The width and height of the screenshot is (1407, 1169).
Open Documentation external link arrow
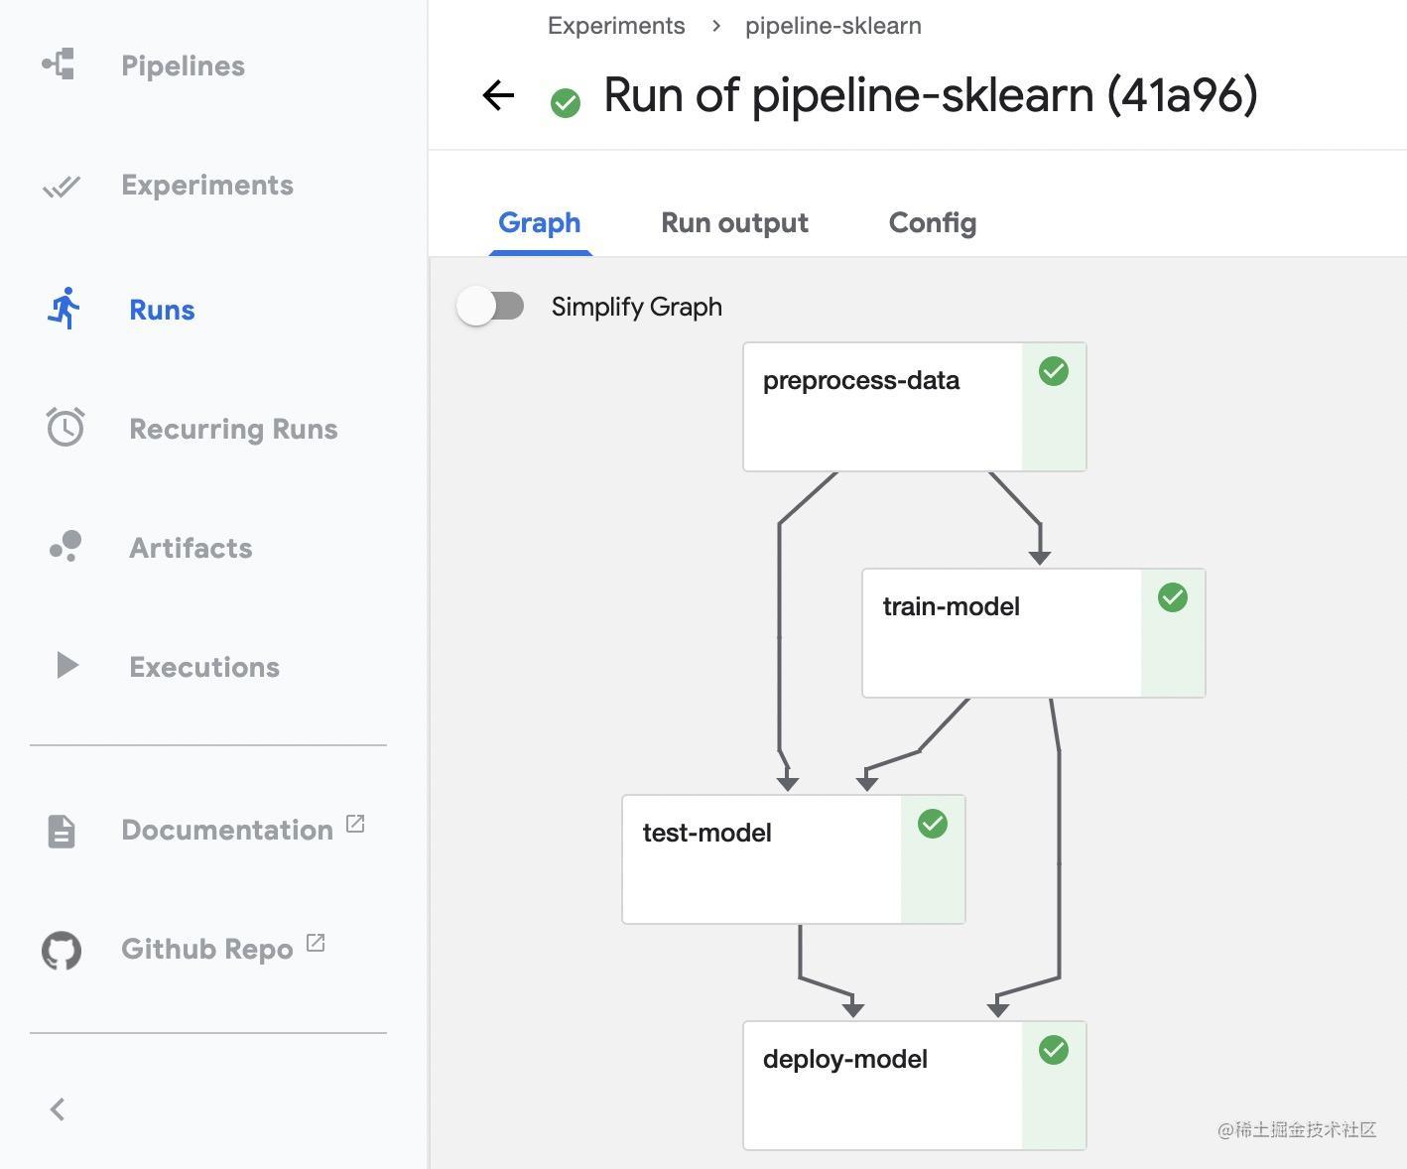[356, 824]
